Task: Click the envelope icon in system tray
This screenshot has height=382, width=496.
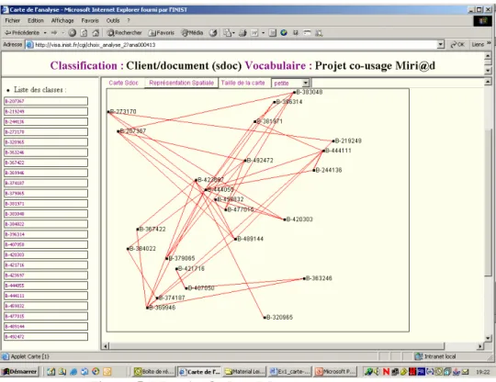Action: (465, 372)
